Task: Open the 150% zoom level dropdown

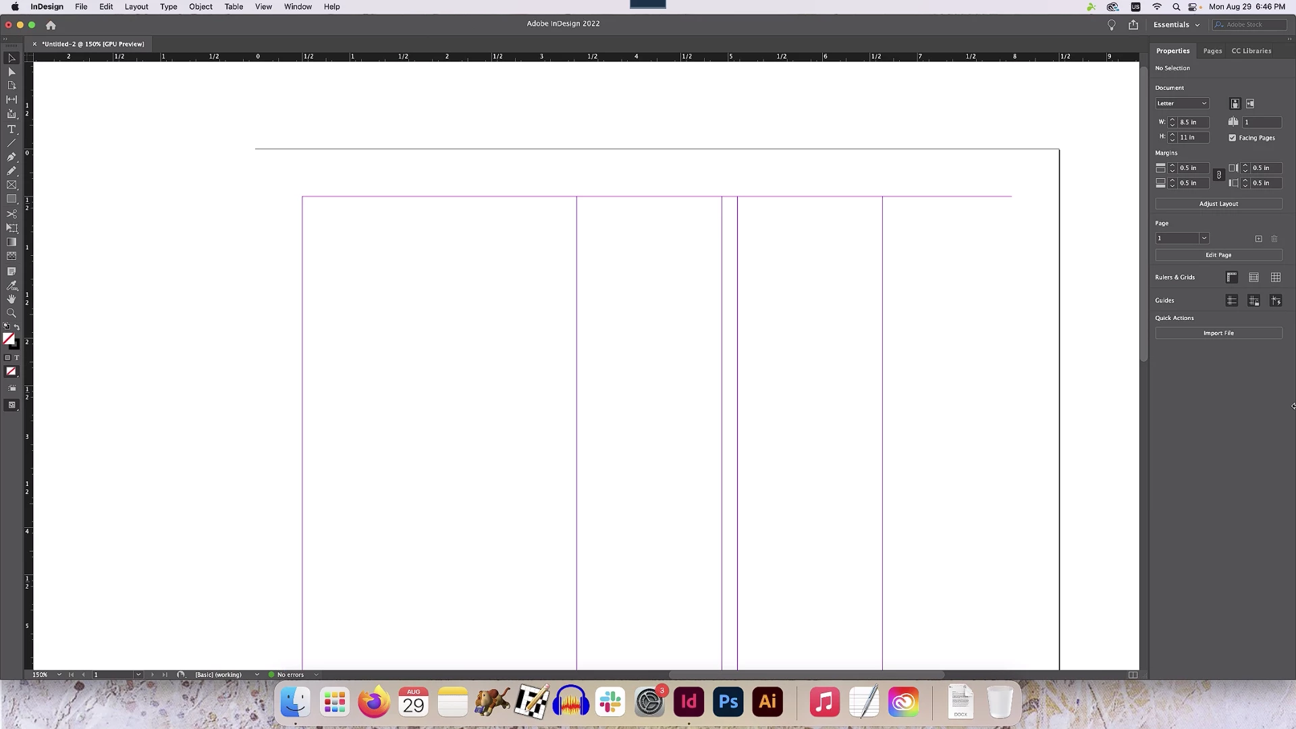Action: [59, 674]
